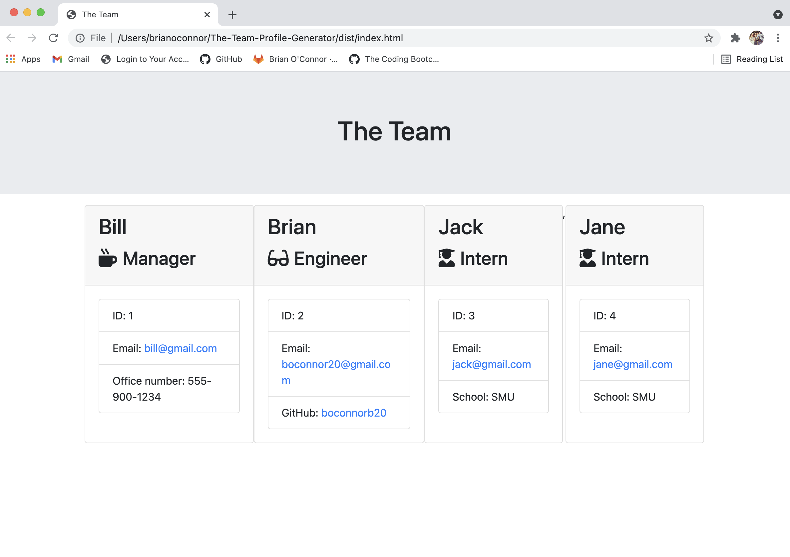Click the Brian O'Connor GitLab bookmark icon
Viewport: 790px width, 557px height.
[x=258, y=59]
